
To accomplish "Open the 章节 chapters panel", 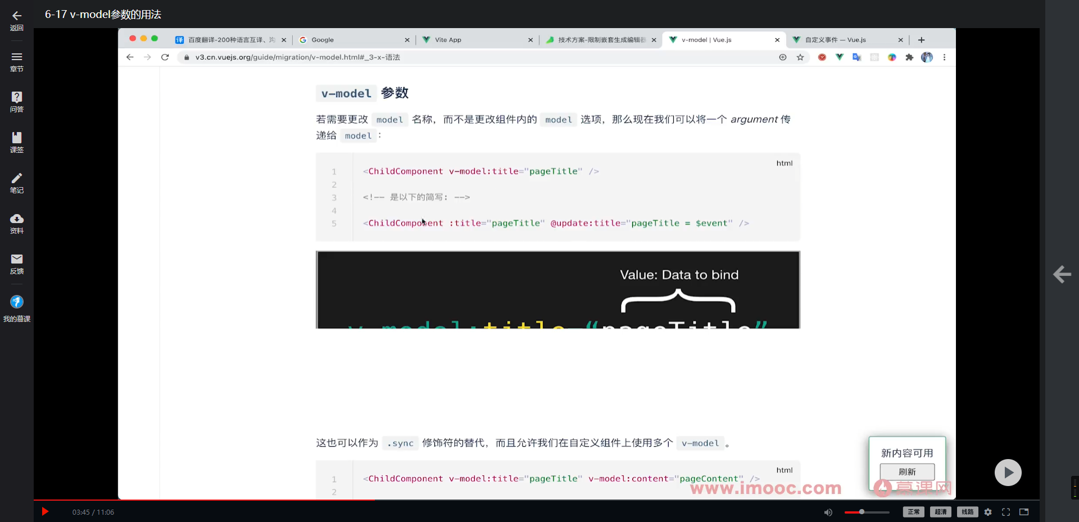I will click(x=17, y=62).
